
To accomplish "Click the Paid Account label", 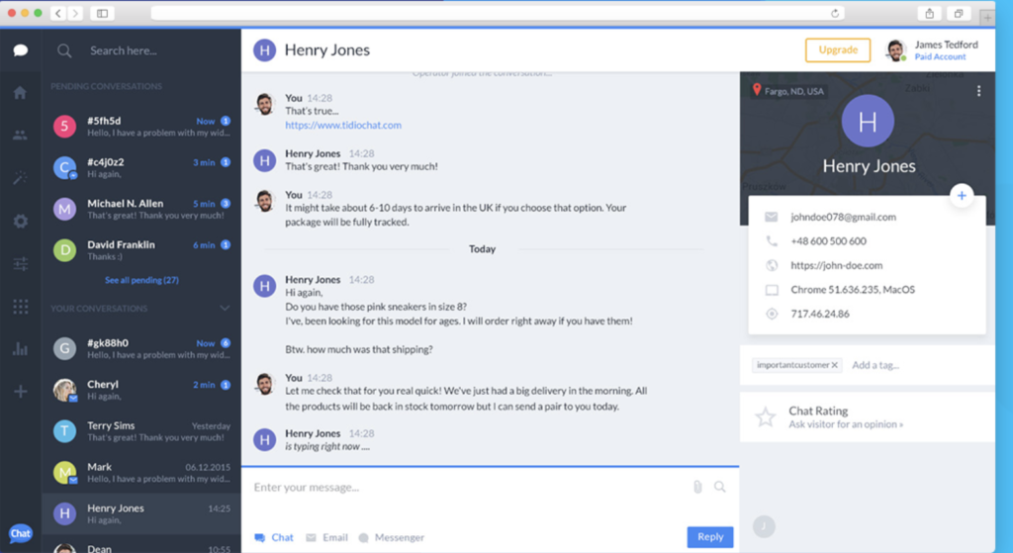I will pos(940,56).
